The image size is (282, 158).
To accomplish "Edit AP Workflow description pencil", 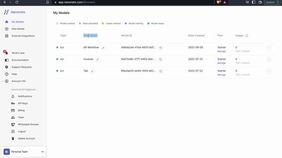I will [103, 48].
